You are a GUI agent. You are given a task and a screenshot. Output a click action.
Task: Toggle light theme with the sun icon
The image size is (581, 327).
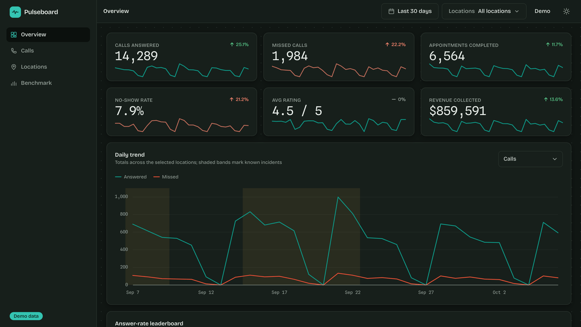tap(566, 11)
